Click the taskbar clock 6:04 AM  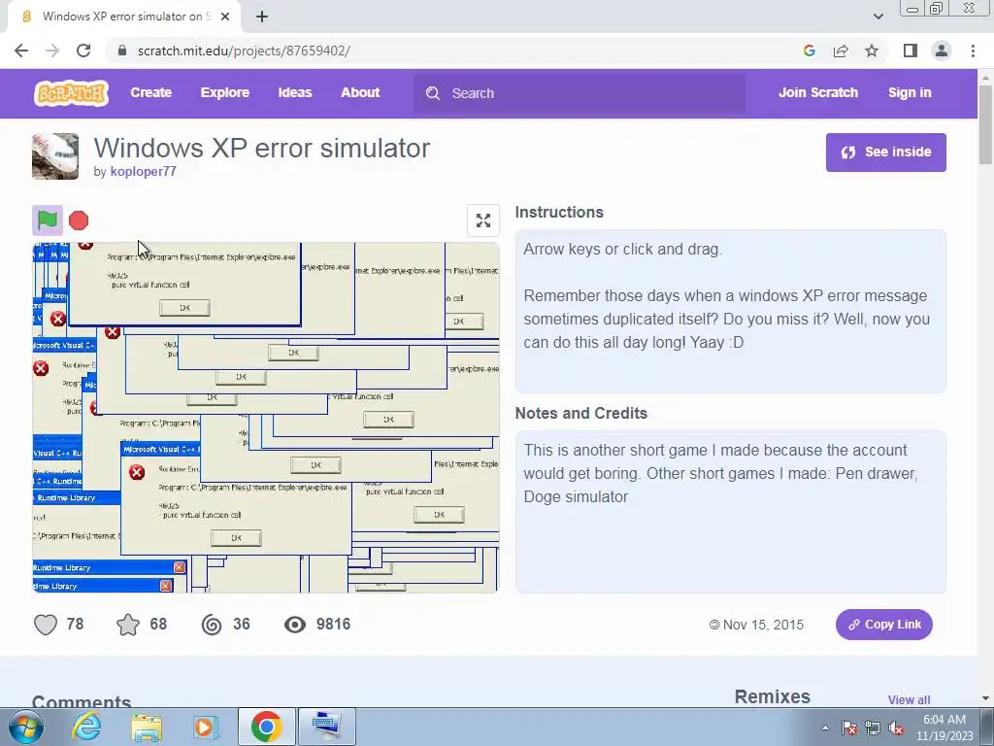(944, 720)
